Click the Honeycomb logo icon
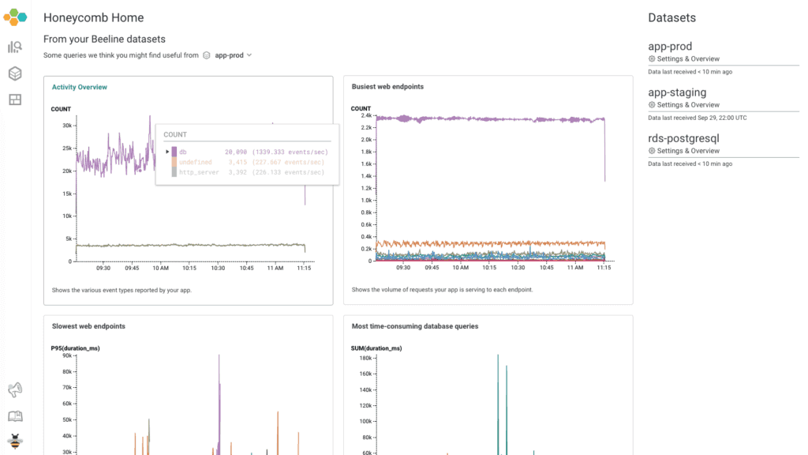This screenshot has width=808, height=455. point(15,17)
